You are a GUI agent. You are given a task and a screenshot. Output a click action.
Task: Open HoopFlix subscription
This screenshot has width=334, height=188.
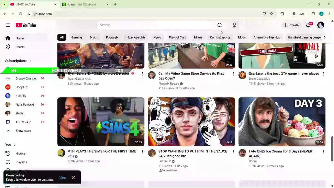(x=25, y=87)
